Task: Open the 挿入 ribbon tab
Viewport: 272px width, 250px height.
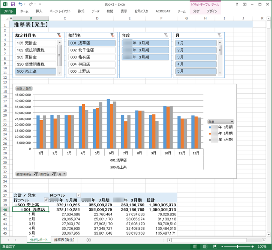Action: pyautogui.click(x=39, y=11)
